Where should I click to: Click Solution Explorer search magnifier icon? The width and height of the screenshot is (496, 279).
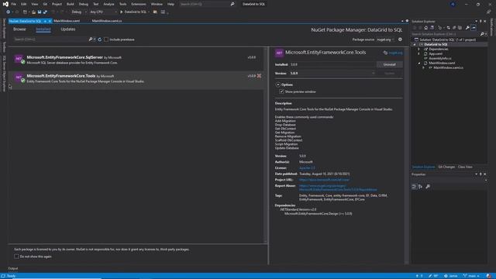coord(482,34)
